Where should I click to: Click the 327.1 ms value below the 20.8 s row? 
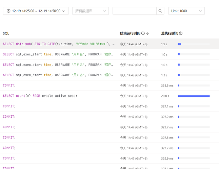pyautogui.click(x=167, y=106)
